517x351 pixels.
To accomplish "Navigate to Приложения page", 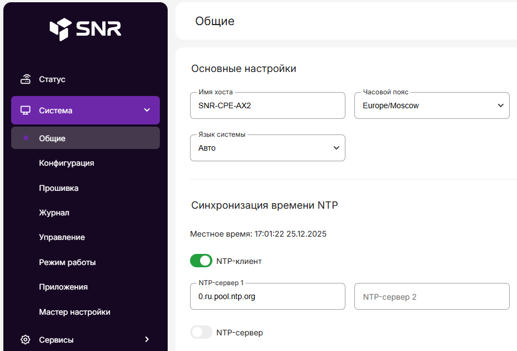I will click(x=63, y=287).
